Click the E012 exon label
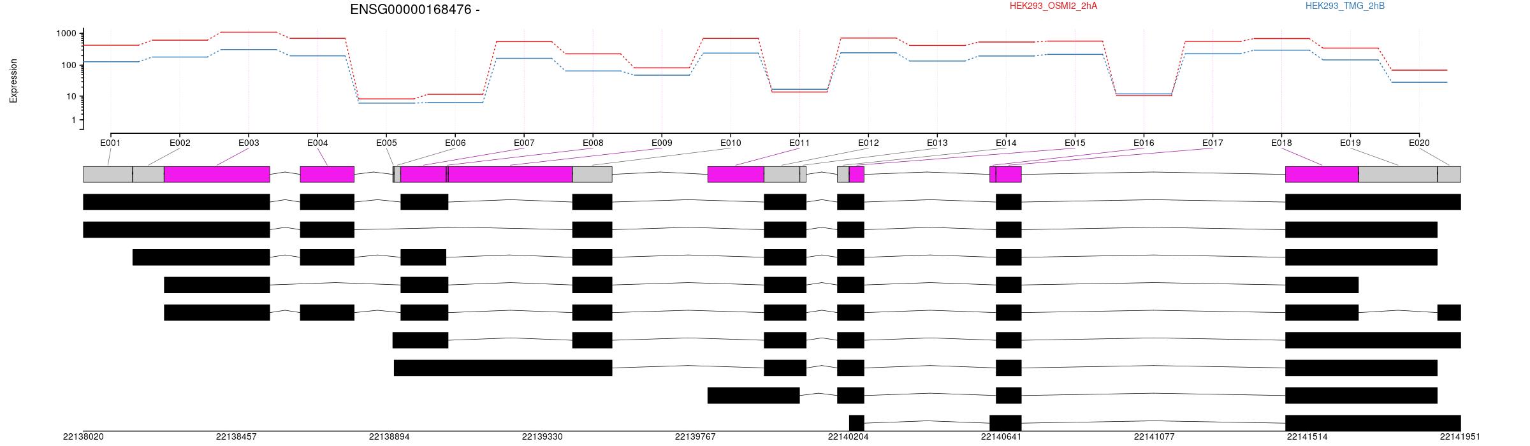The image size is (1530, 446). point(868,143)
